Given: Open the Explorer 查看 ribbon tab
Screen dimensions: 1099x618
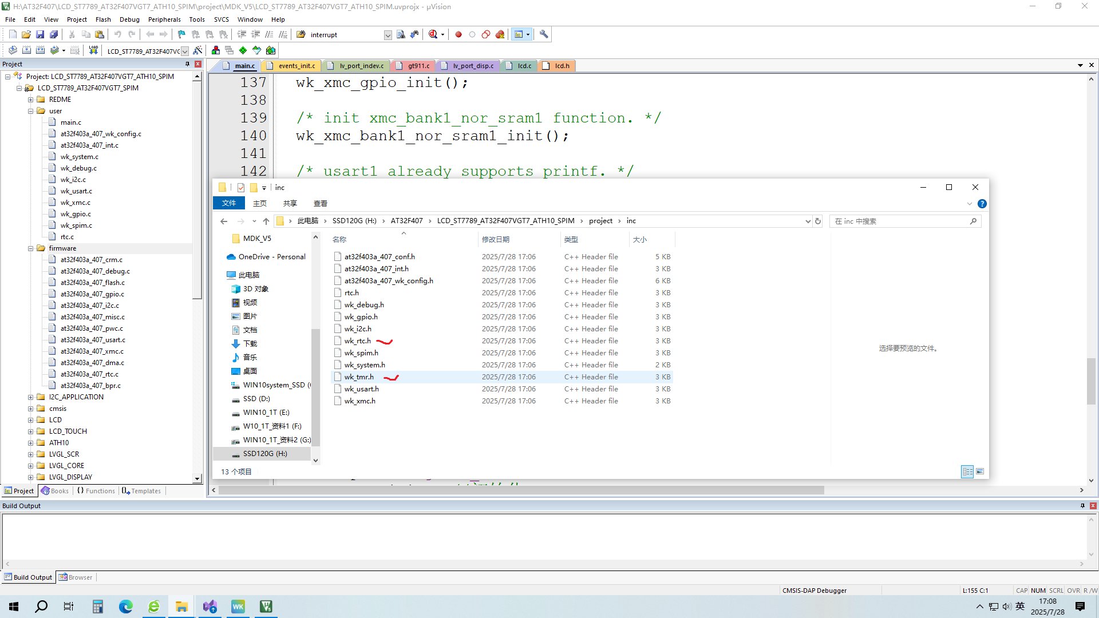Looking at the screenshot, I should (x=320, y=204).
